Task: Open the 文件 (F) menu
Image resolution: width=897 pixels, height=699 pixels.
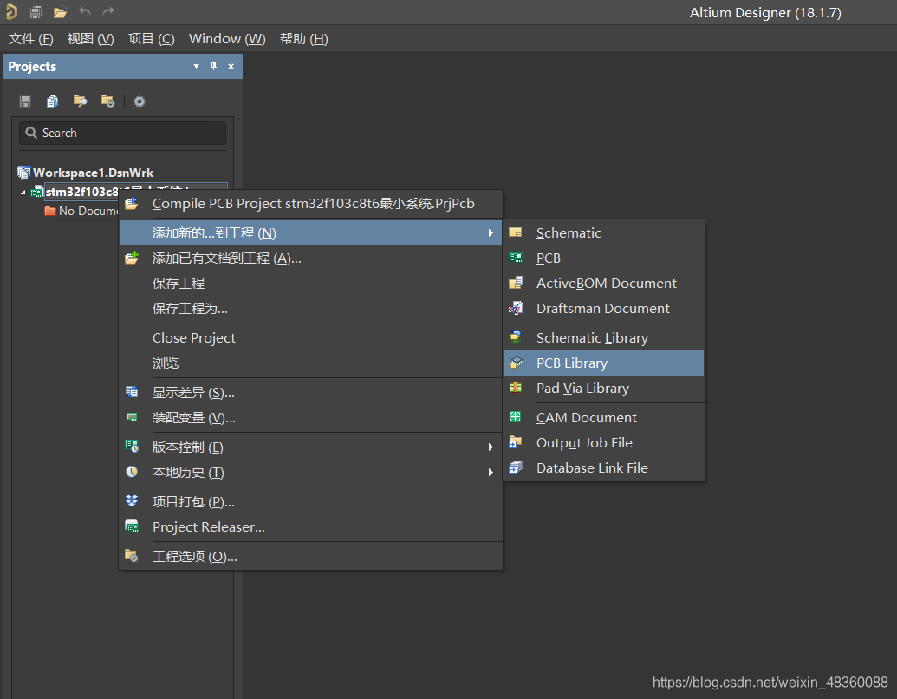Action: coord(31,38)
